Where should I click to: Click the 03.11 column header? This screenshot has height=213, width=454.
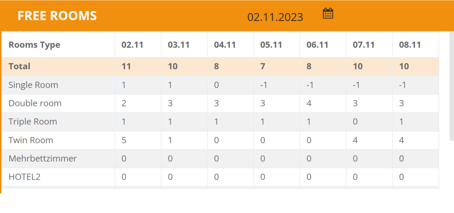click(179, 45)
